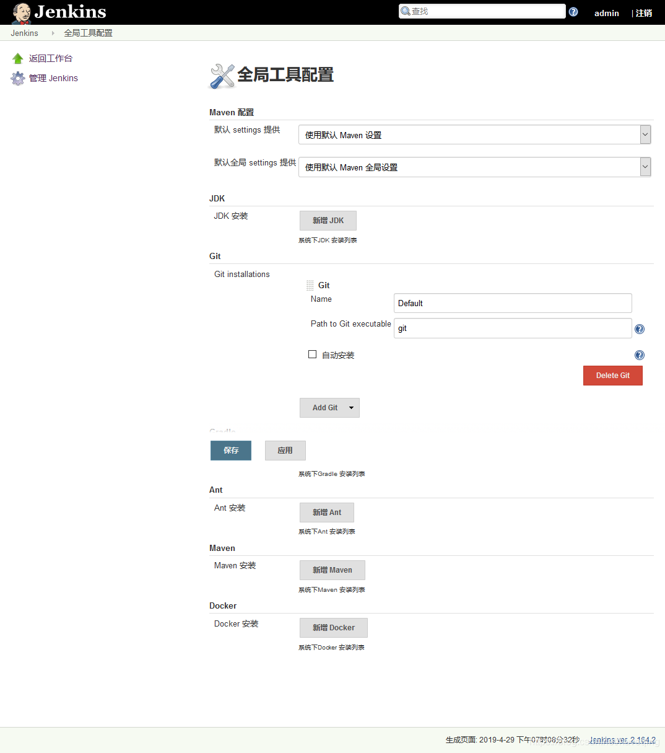Click the Ant section heading

click(x=216, y=490)
